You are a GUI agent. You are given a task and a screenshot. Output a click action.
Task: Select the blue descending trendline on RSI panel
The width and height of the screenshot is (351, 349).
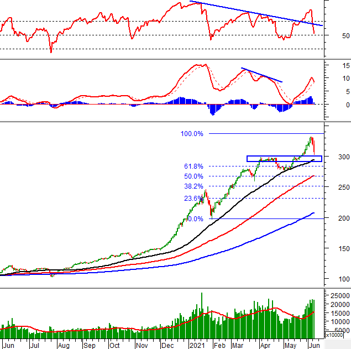(x=254, y=13)
